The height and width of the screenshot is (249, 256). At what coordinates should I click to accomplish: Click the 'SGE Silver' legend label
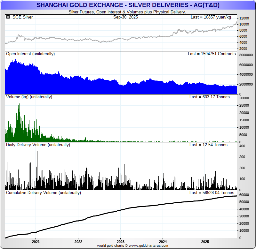[22, 17]
